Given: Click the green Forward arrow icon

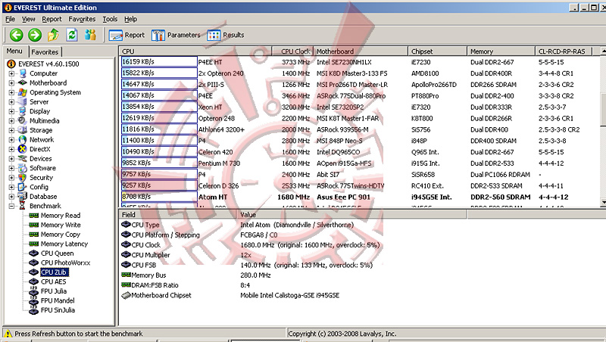Looking at the screenshot, I should point(35,35).
